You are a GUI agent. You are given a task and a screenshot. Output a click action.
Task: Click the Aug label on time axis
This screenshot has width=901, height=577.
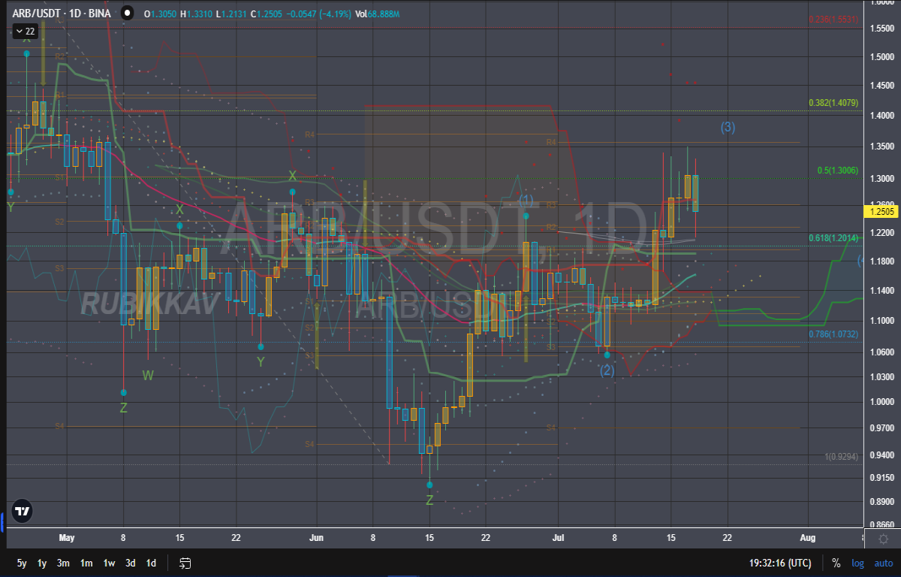coord(808,538)
